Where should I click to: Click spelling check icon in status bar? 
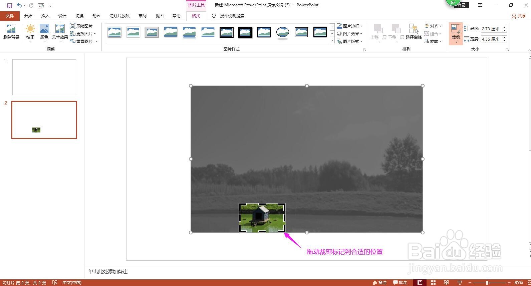point(55,283)
